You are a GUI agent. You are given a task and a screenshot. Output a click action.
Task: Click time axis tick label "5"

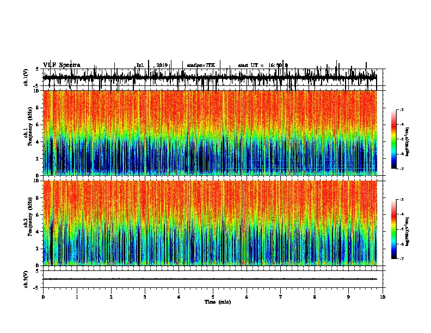[x=213, y=297]
